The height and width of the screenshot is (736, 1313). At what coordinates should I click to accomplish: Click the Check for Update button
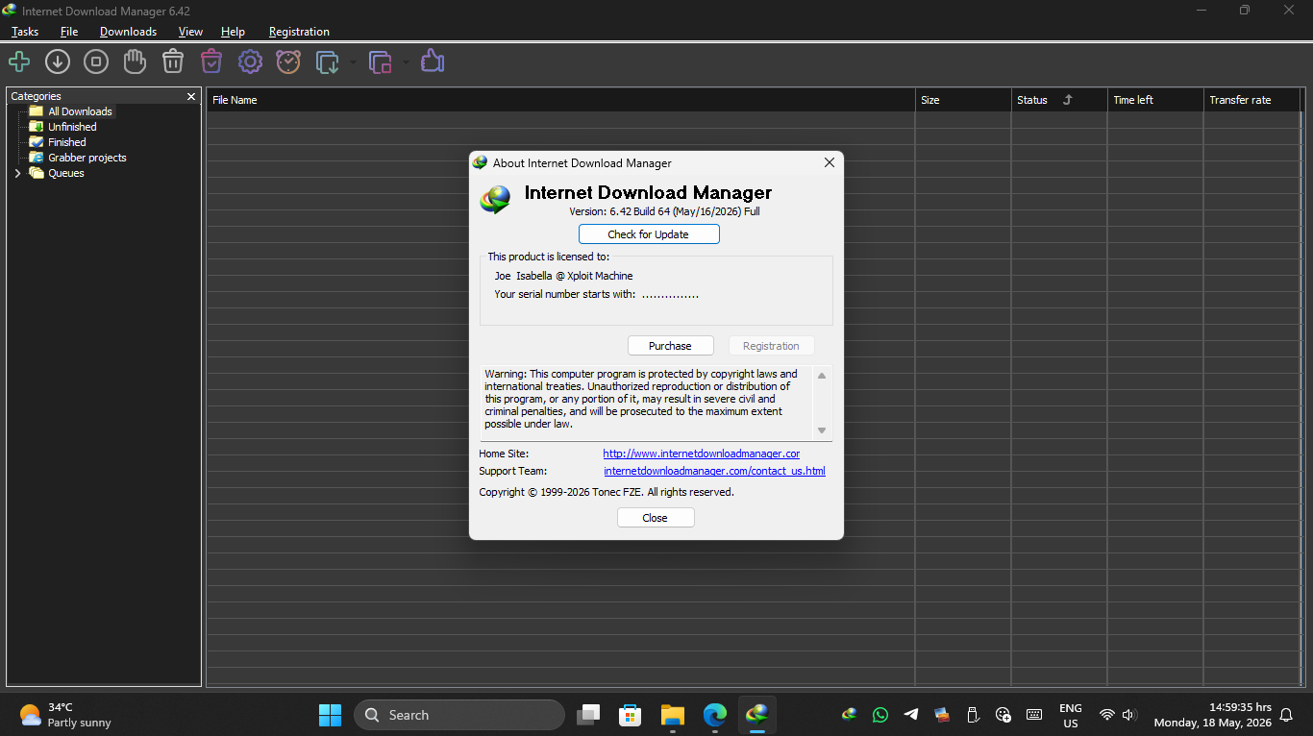click(x=649, y=234)
